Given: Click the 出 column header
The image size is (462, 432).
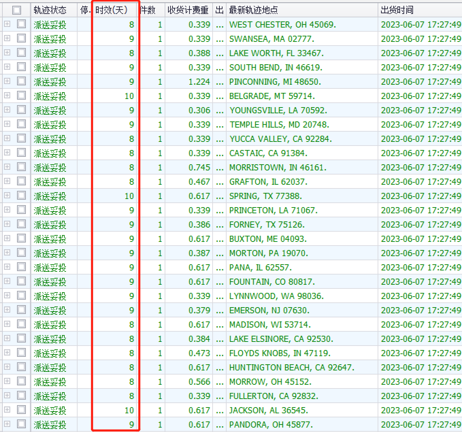Looking at the screenshot, I should tap(219, 10).
